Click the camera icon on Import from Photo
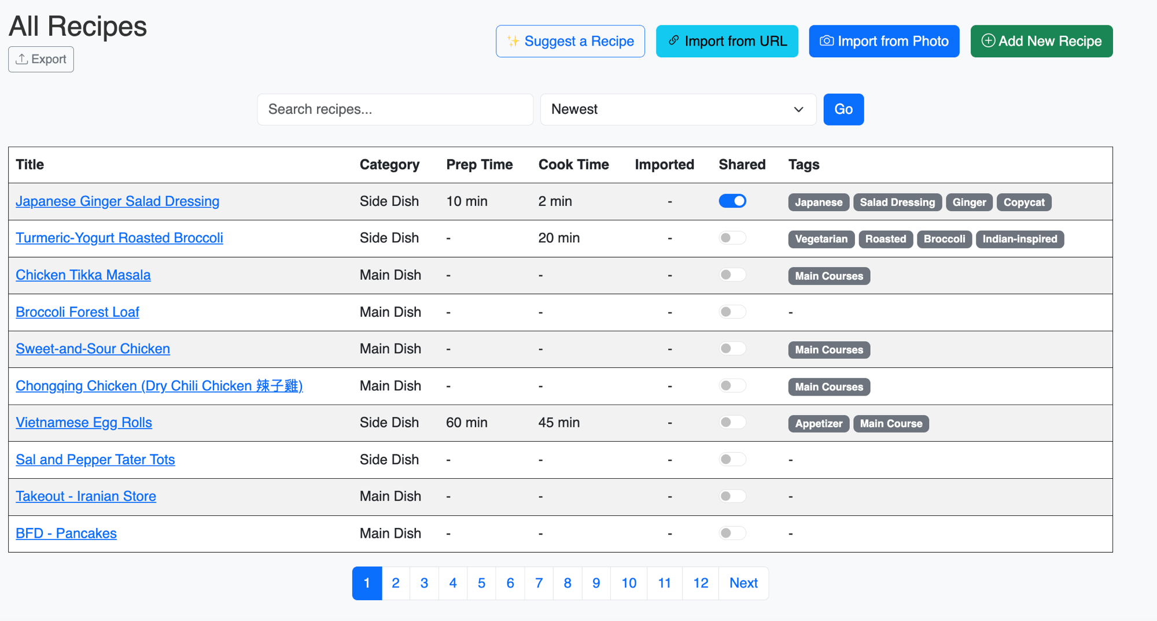The width and height of the screenshot is (1157, 621). click(827, 41)
